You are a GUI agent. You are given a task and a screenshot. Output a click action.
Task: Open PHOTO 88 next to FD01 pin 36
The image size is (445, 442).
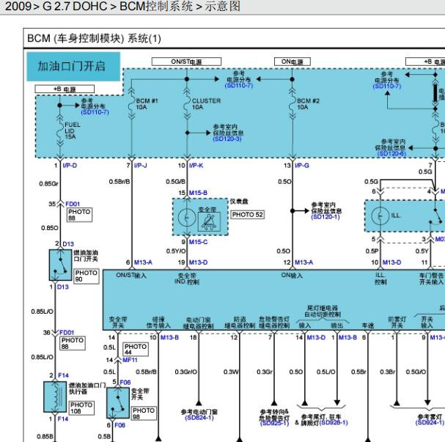[73, 343]
